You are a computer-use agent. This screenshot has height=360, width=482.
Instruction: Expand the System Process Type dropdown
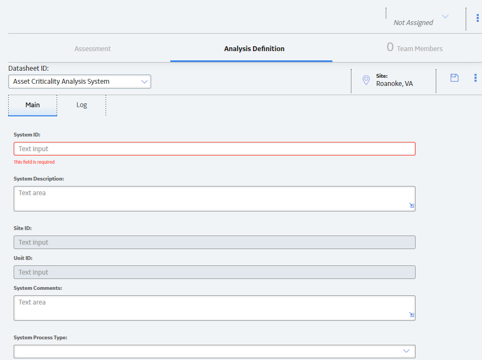point(214,351)
